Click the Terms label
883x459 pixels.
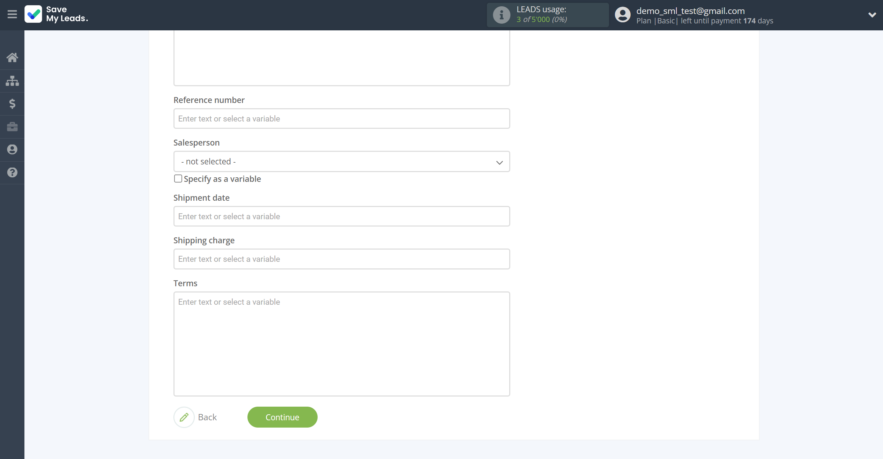(185, 283)
